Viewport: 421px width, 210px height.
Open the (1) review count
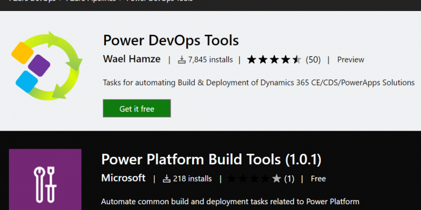coord(289,178)
